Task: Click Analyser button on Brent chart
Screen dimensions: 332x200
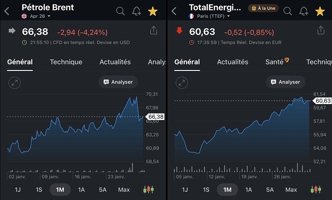Action: [x=118, y=82]
